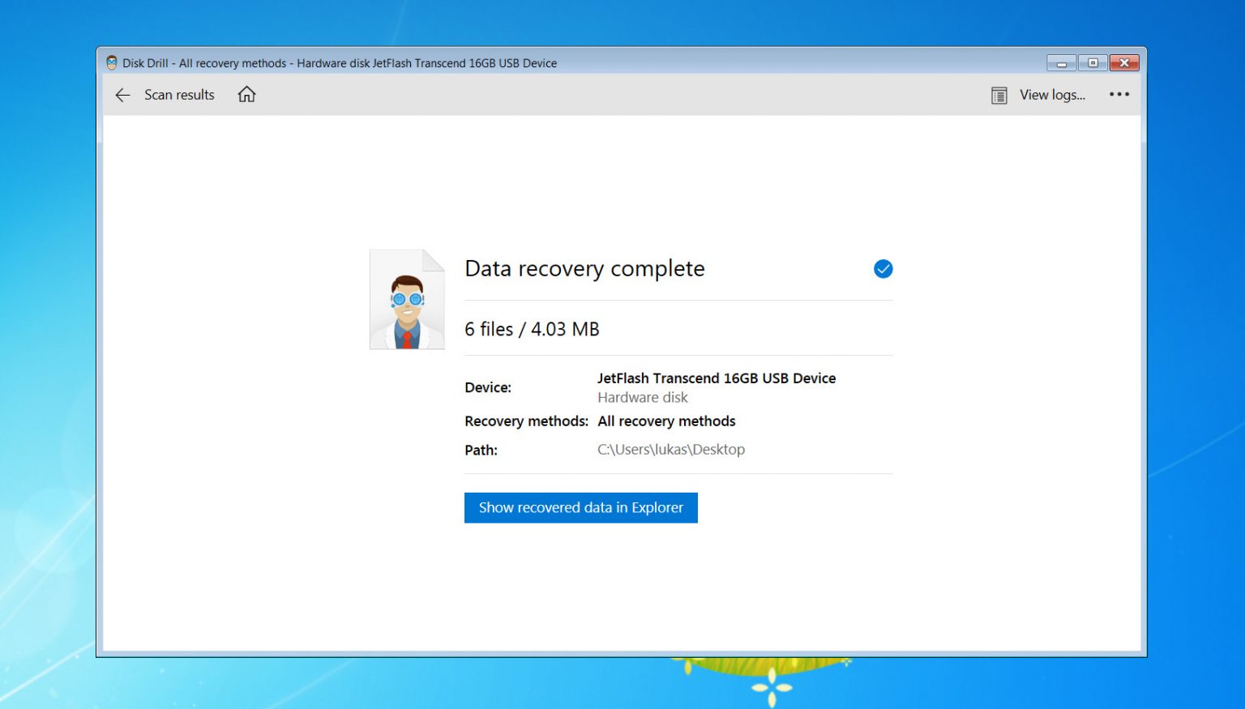Viewport: 1245px width, 709px height.
Task: Open the Disk Drill home screen via house icon
Action: [x=246, y=95]
